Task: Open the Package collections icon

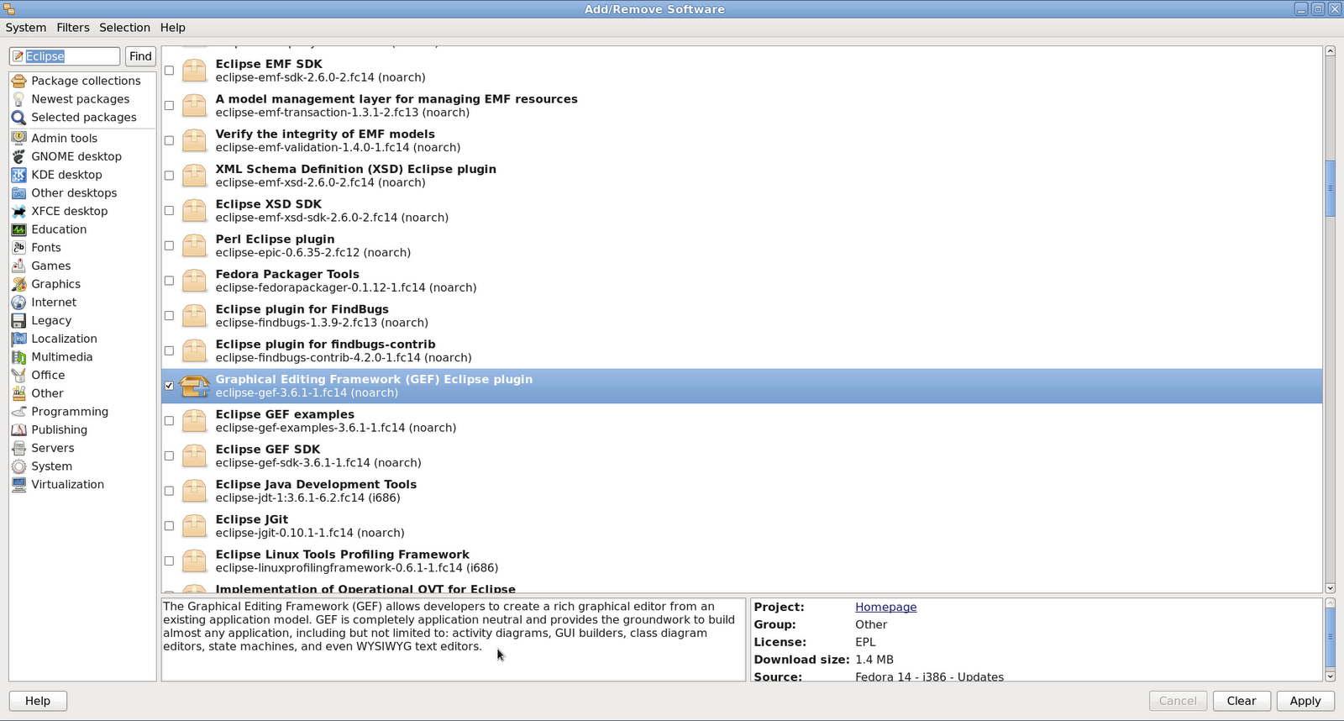Action: 18,81
